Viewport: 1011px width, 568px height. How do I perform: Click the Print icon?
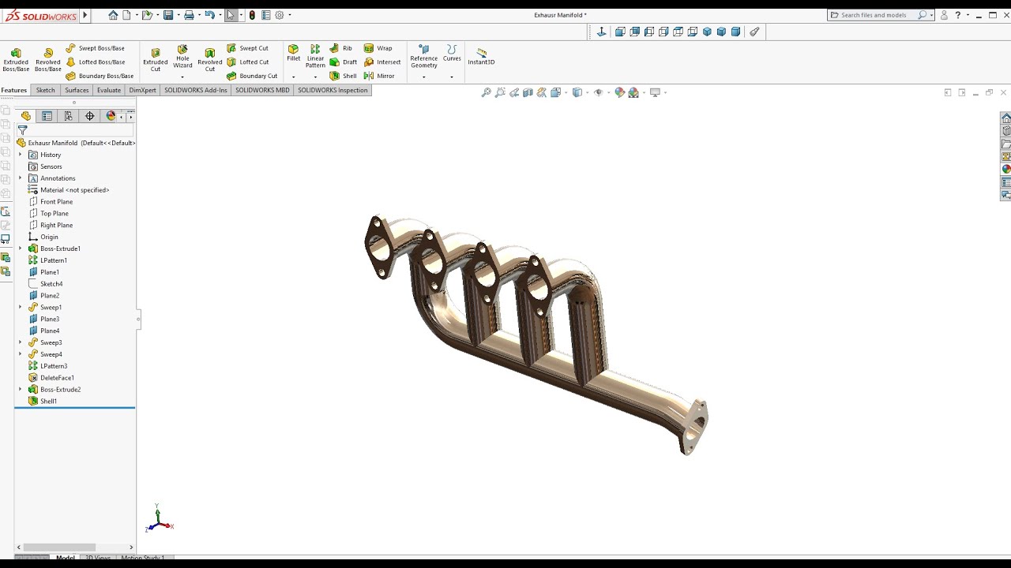click(x=189, y=15)
